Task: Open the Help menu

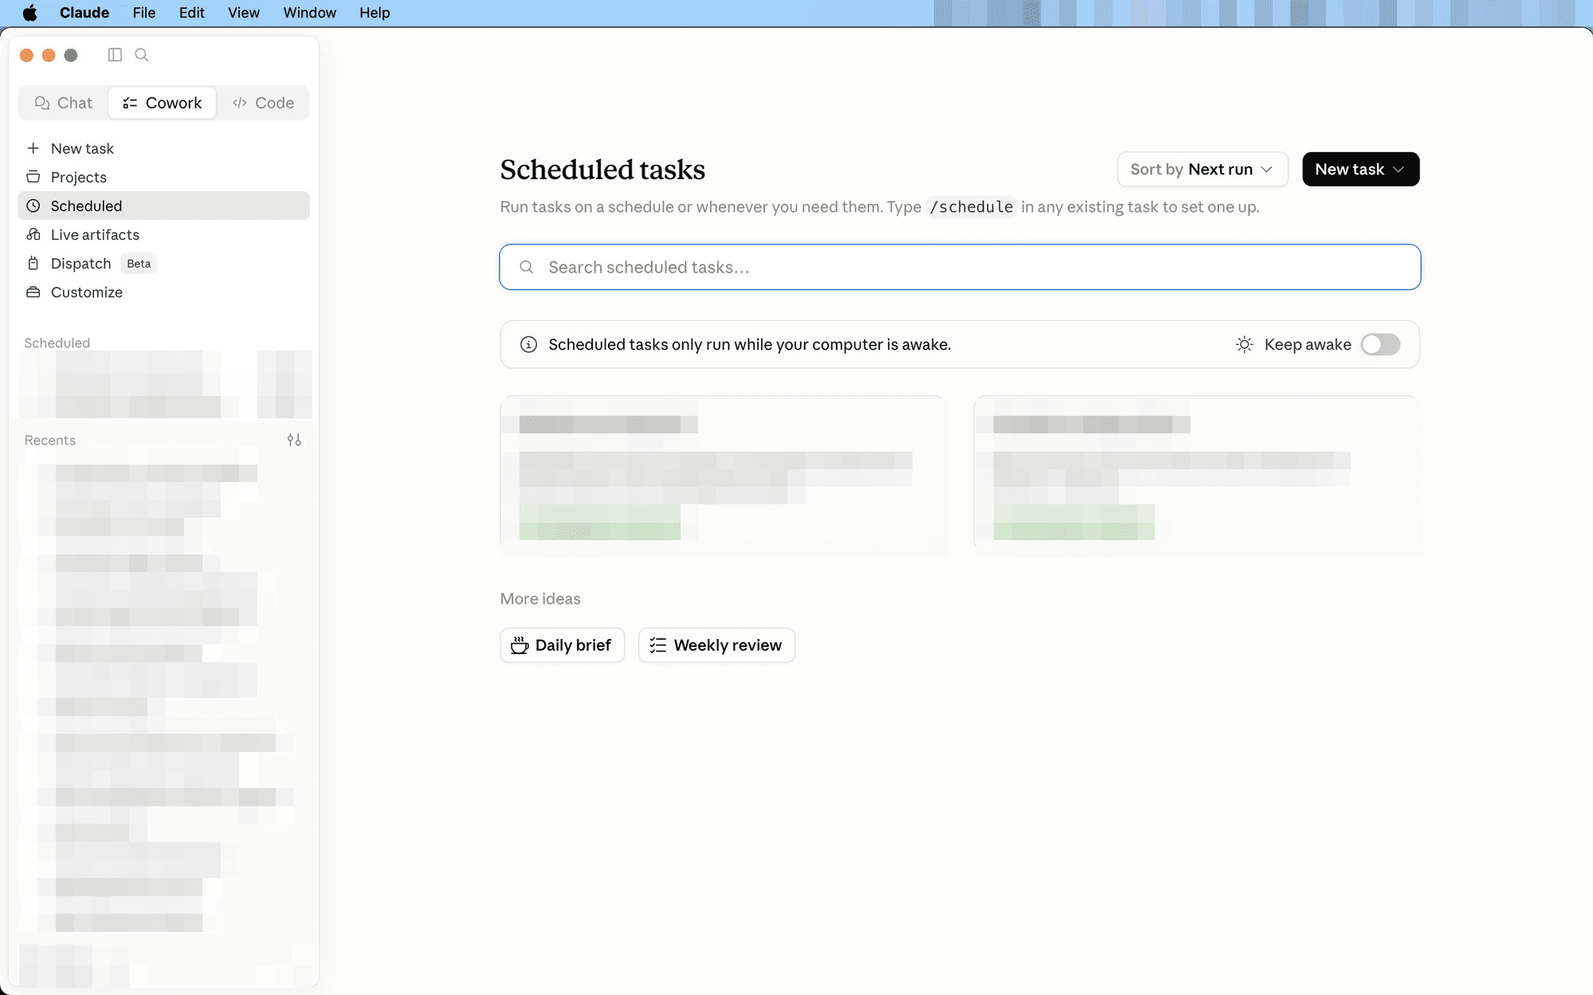Action: click(x=375, y=13)
